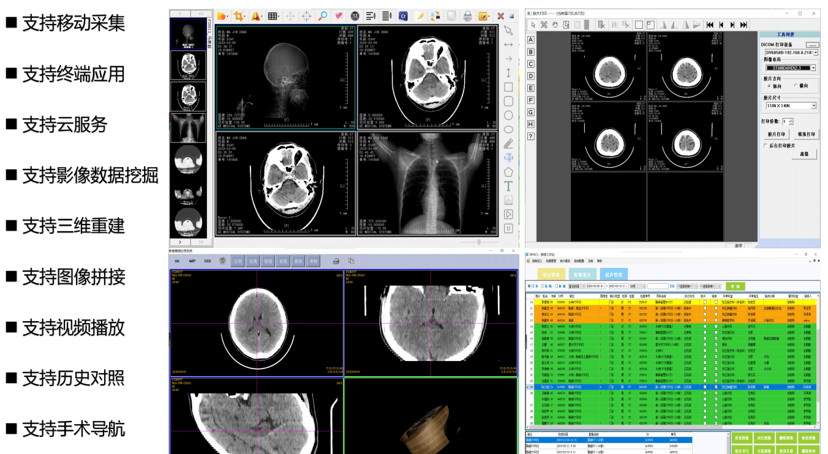Open the folder icon in the viewer toolbar
Screen dimensions: 828x454
222,16
